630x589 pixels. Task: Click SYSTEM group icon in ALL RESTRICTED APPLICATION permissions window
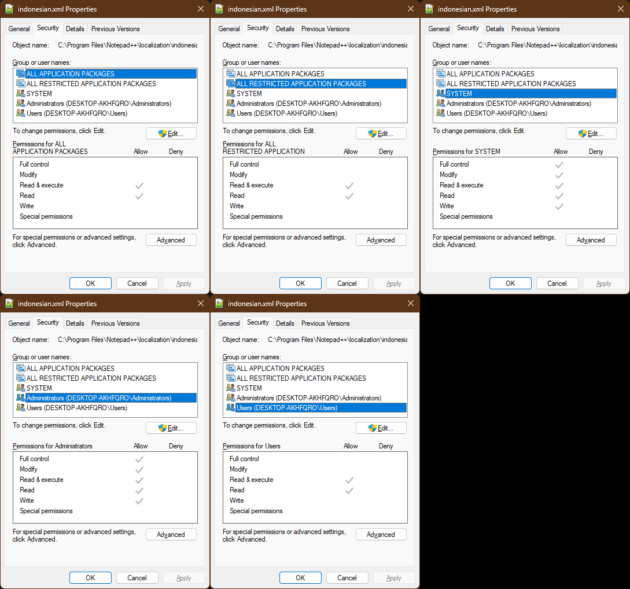[x=231, y=93]
